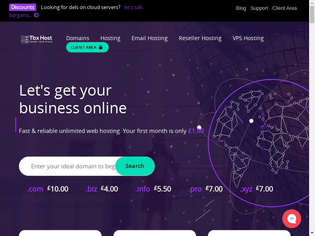This screenshot has height=236, width=315.
Task: Open VPS Hosting from navigation
Action: coord(248,38)
